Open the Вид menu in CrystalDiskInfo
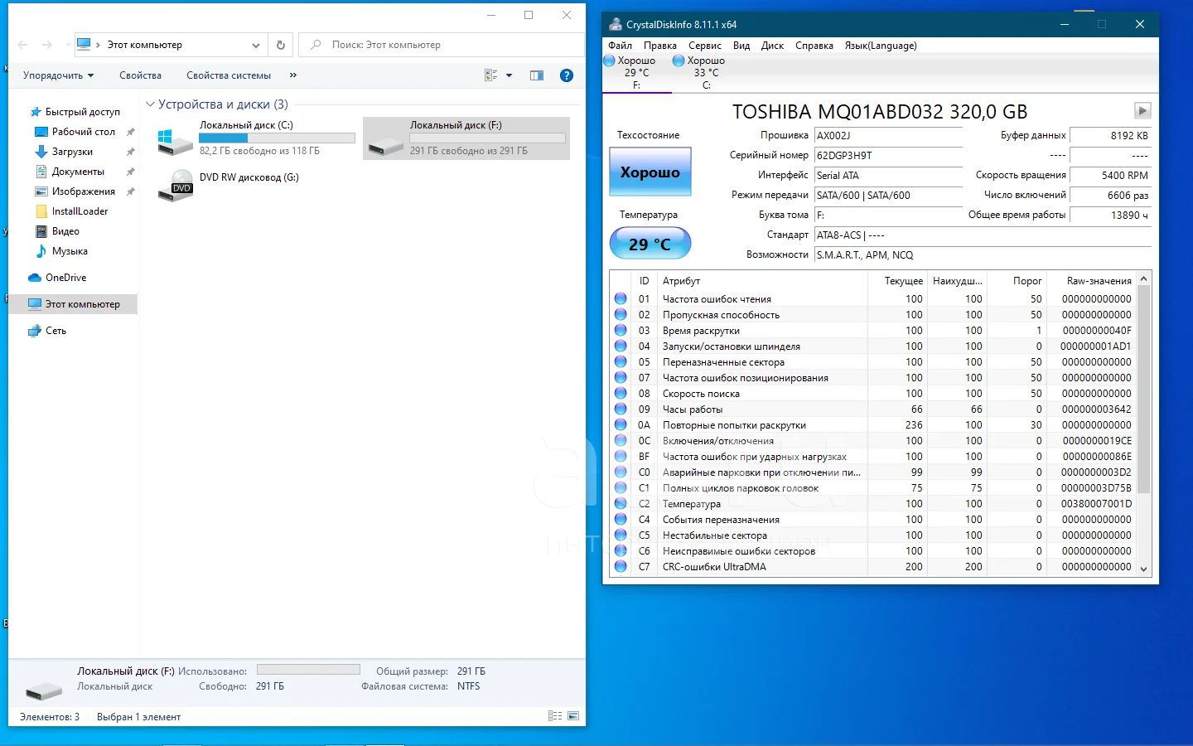This screenshot has height=746, width=1193. click(741, 46)
